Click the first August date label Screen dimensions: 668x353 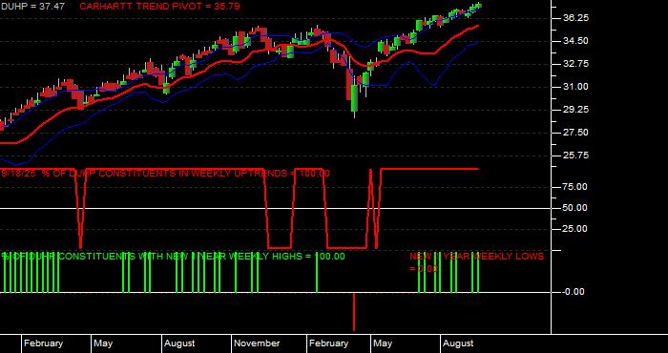179,343
